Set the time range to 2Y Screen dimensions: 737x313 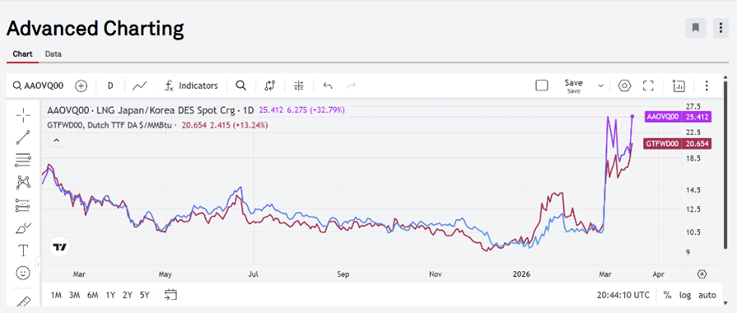coord(128,295)
